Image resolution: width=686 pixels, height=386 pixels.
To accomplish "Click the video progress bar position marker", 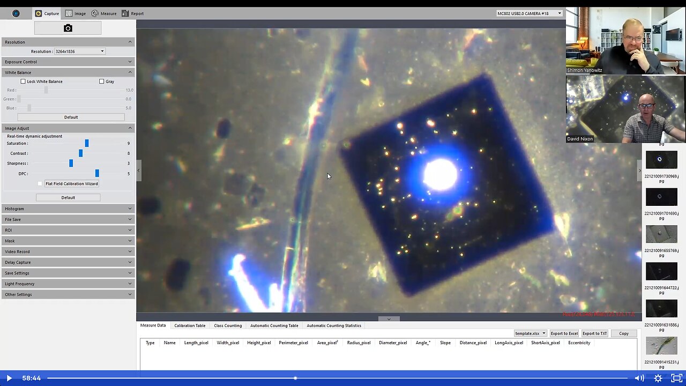I will point(295,378).
